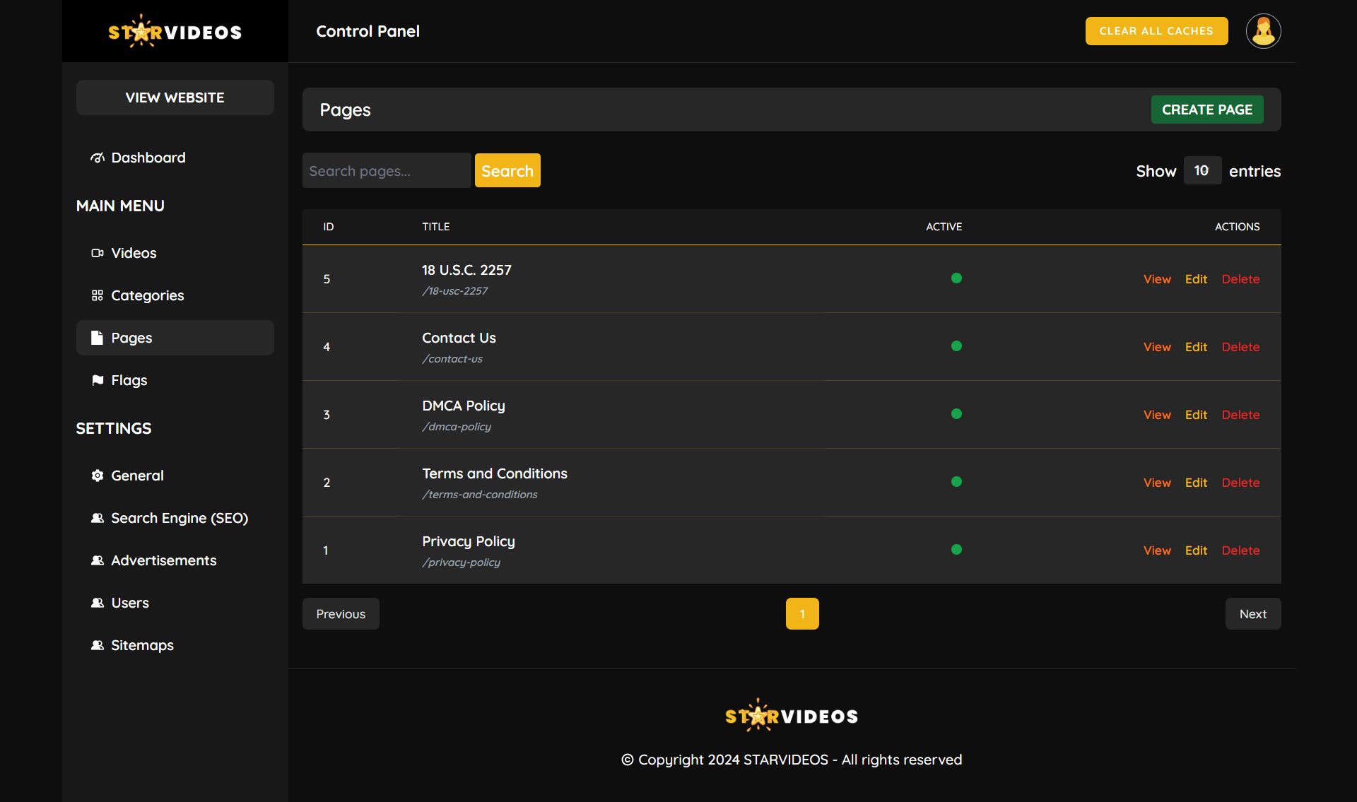Open Search Engine (SEO) settings
Image resolution: width=1357 pixels, height=802 pixels.
[179, 518]
